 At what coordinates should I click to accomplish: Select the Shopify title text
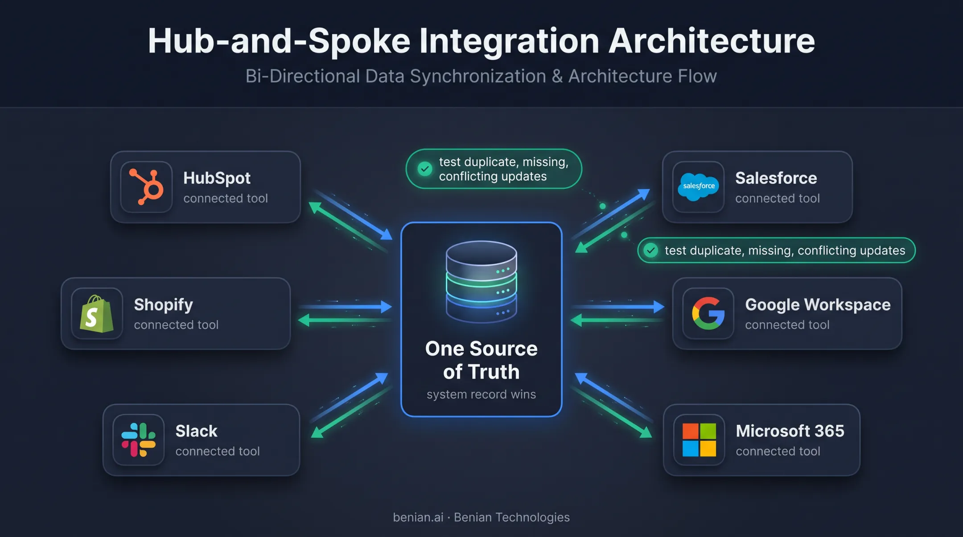click(x=164, y=305)
